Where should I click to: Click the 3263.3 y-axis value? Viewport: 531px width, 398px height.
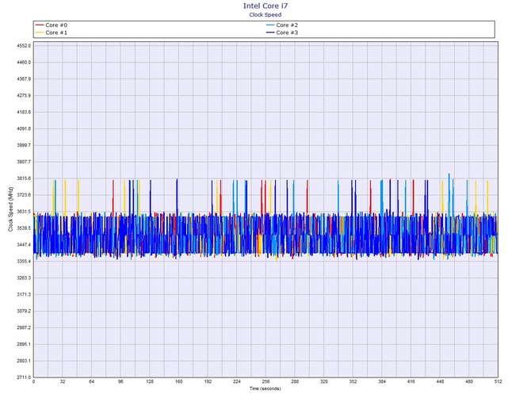click(x=24, y=278)
